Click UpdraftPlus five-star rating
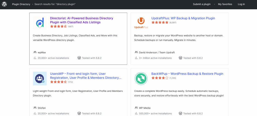Image resolution: width=257 pixels, height=116 pixels. 160,22
